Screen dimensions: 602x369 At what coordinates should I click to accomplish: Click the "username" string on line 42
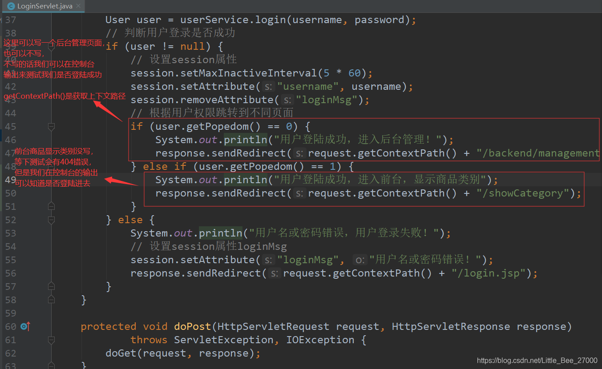[308, 87]
